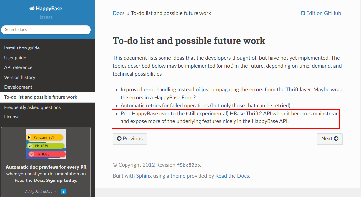Click the Search docs field
Image resolution: width=361 pixels, height=197 pixels.
tap(46, 30)
